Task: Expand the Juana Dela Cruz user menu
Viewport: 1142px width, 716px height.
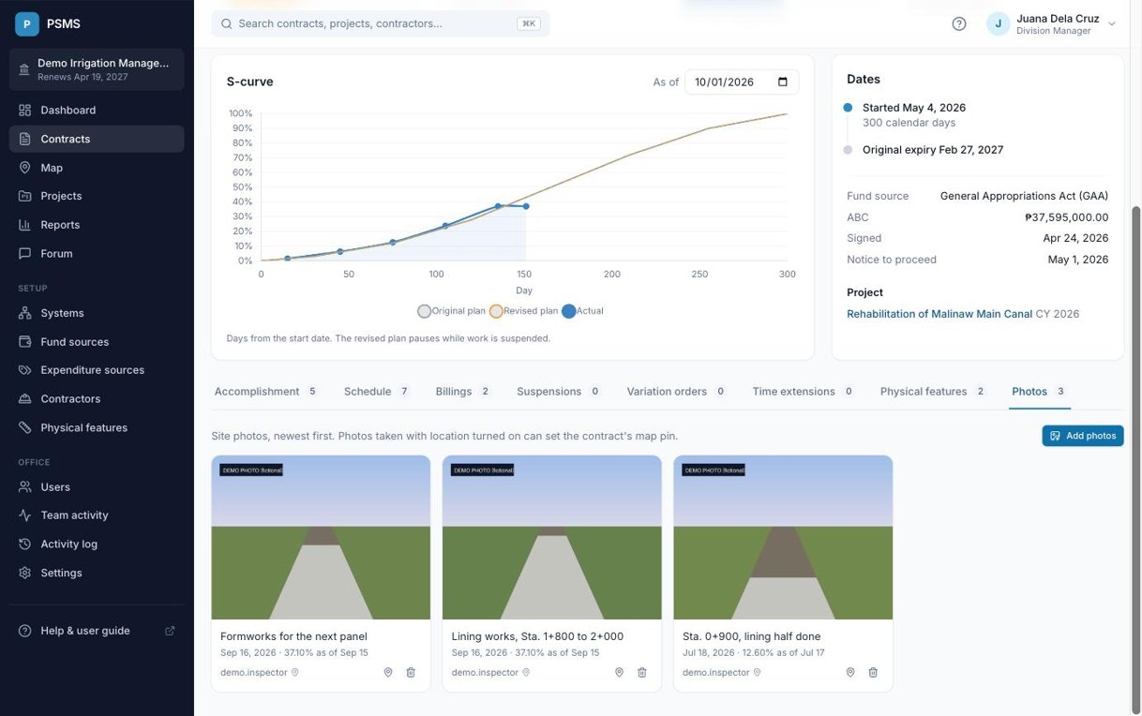Action: tap(1052, 24)
